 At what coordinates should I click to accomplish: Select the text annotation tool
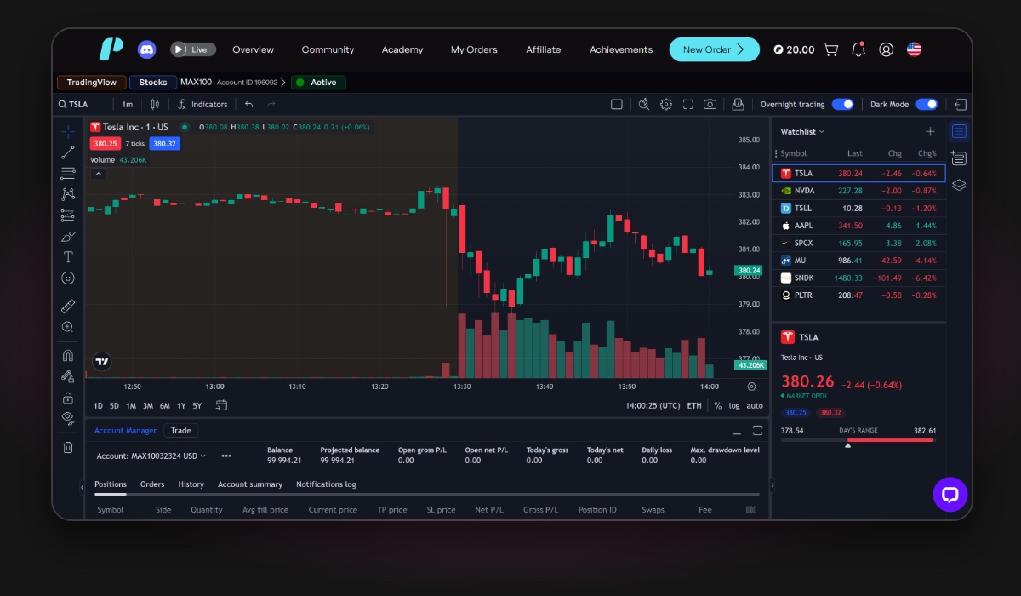(x=68, y=257)
